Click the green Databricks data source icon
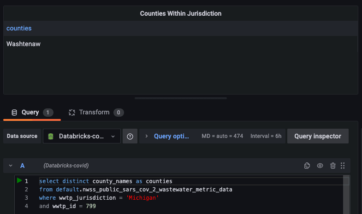The image size is (362, 214). 51,137
